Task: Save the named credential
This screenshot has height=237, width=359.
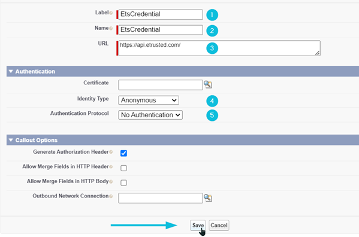Action: coord(198,225)
